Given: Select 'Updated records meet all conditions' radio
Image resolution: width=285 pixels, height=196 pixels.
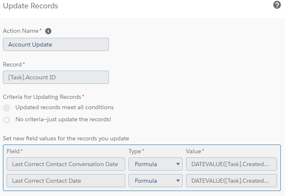Looking at the screenshot, I should pos(7,108).
